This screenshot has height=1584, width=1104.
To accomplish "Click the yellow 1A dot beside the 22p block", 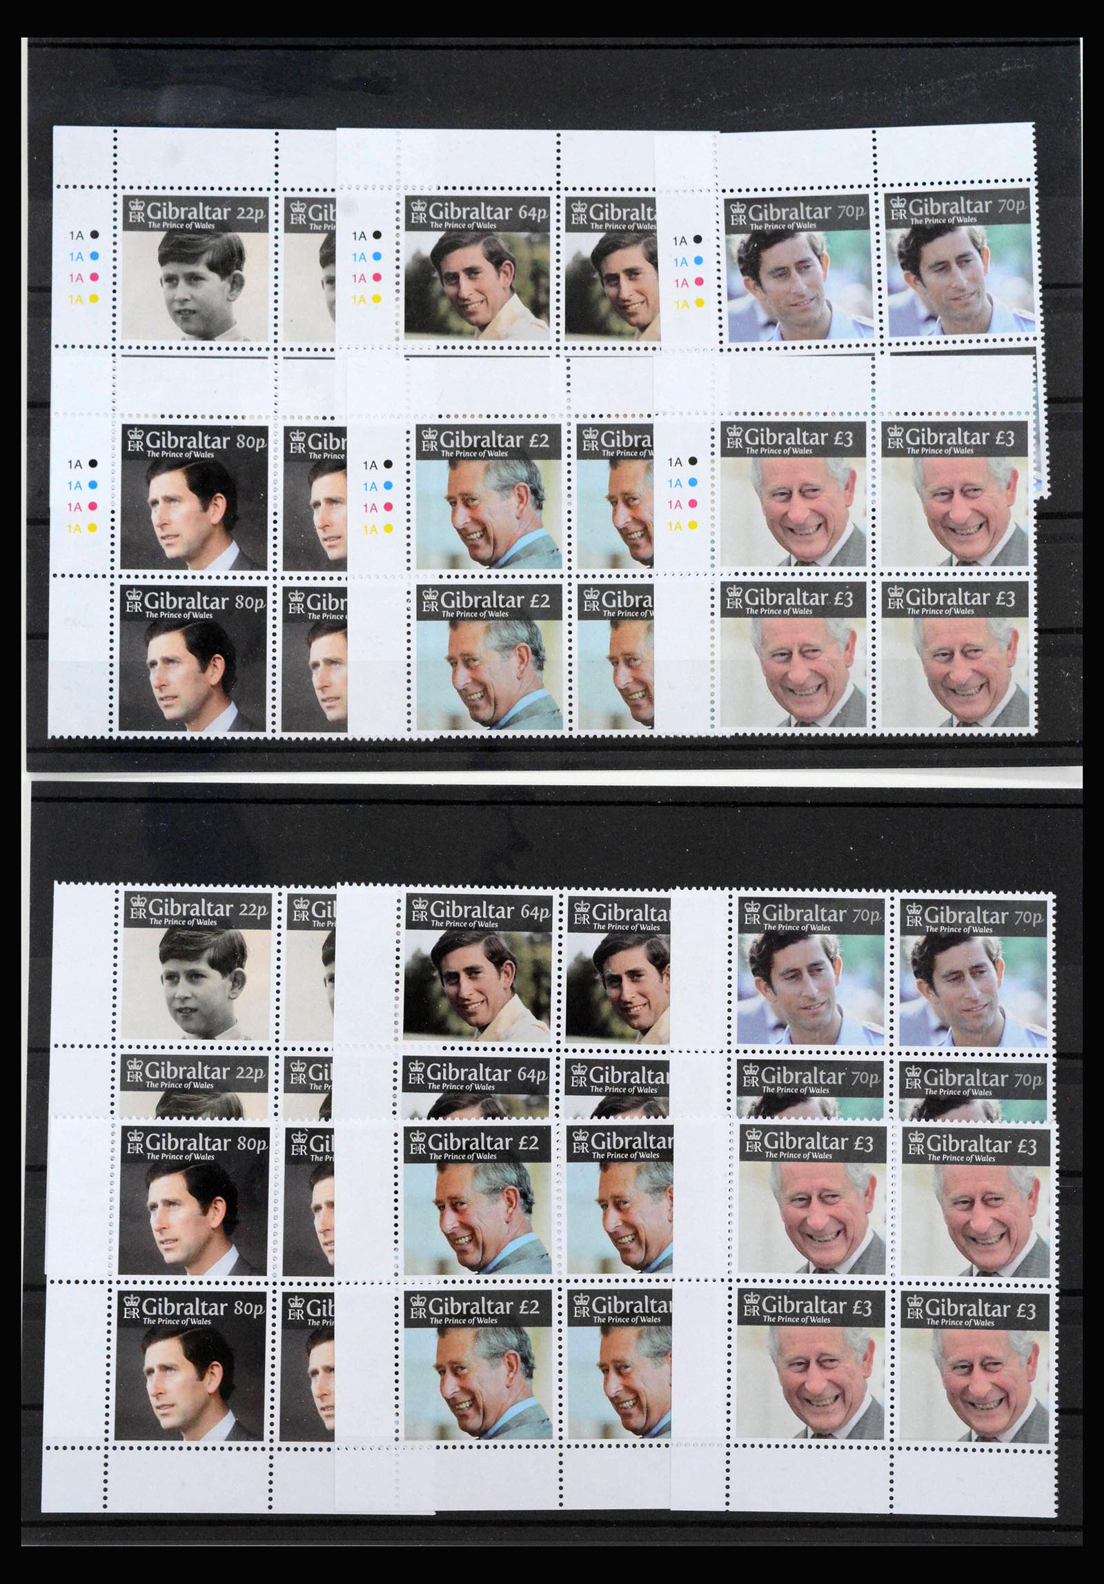I will 94,299.
